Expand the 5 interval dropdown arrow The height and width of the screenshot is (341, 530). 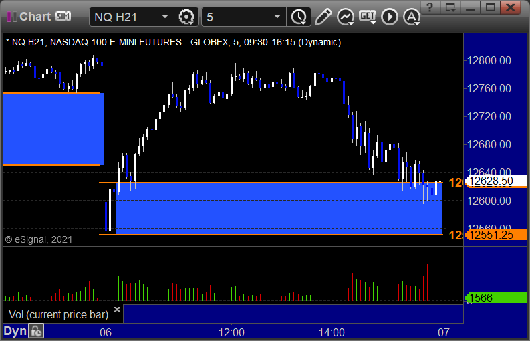click(x=277, y=17)
